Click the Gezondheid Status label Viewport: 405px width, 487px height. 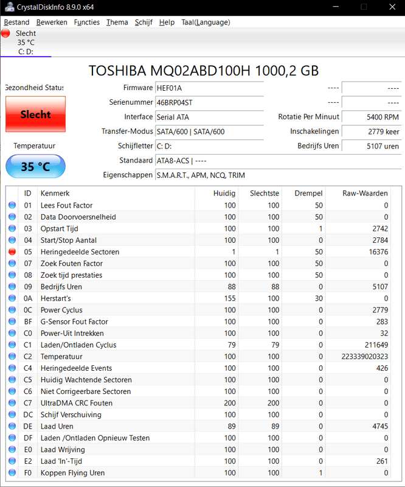35,88
